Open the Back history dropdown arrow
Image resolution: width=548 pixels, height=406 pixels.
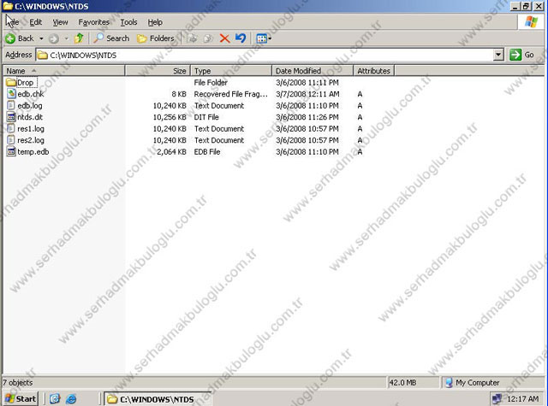pyautogui.click(x=41, y=38)
